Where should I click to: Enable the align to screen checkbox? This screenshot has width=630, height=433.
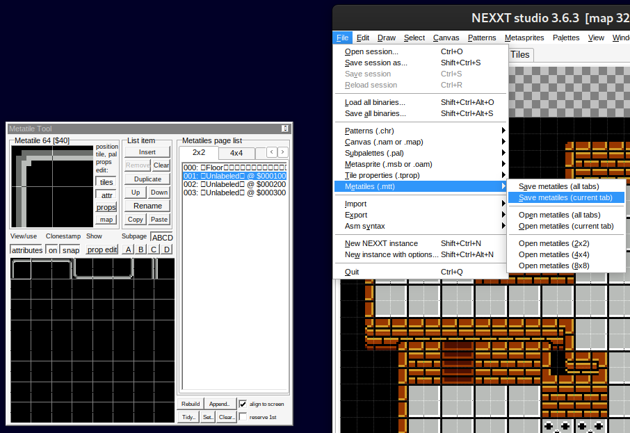(243, 404)
